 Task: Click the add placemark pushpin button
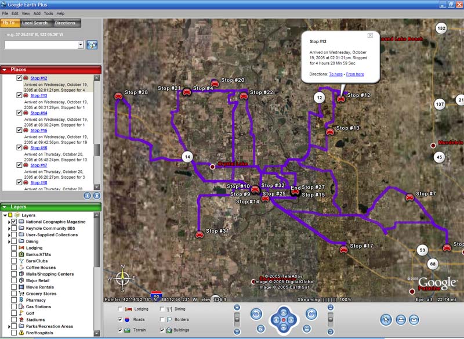[386, 320]
